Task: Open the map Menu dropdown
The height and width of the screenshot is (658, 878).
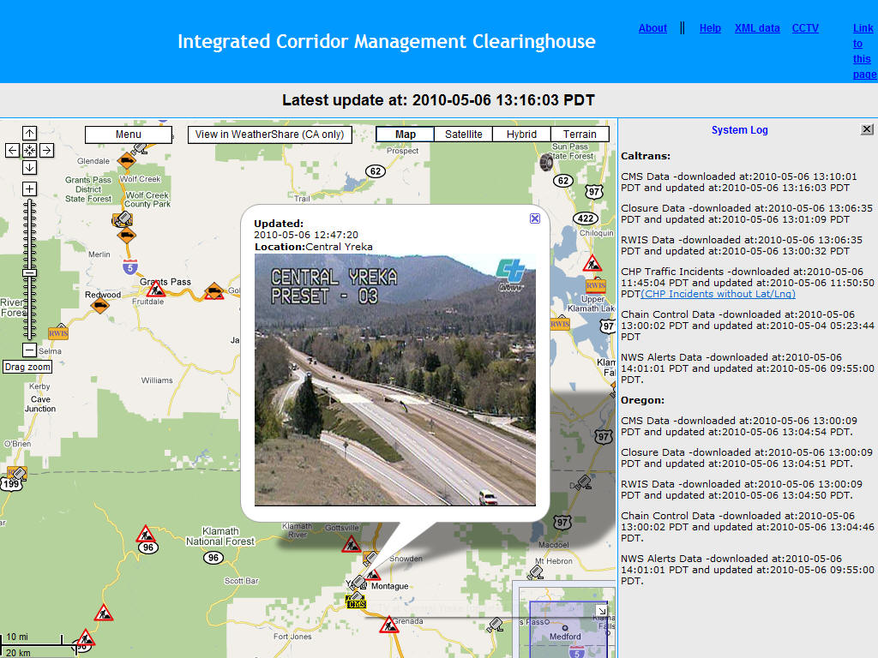Action: (x=129, y=135)
